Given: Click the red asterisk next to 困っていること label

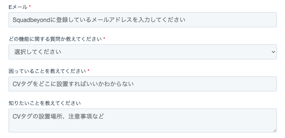Looking at the screenshot, I should (88, 70).
